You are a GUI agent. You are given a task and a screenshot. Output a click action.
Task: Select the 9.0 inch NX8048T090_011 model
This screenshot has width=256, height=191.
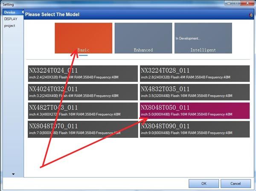click(x=194, y=129)
